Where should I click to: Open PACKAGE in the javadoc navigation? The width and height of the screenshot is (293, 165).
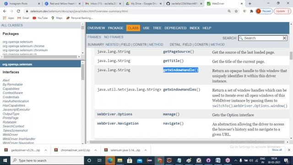[115, 28]
